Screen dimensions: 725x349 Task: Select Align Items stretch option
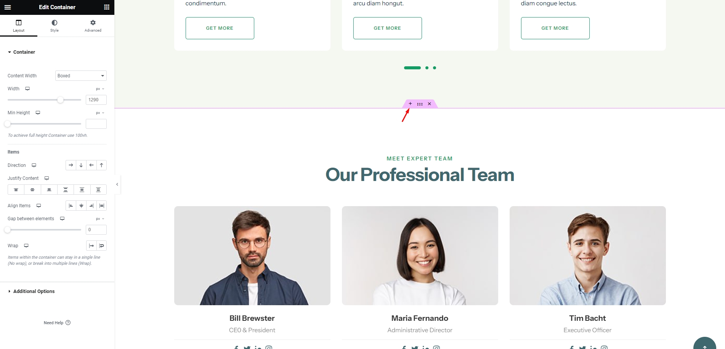[101, 206]
